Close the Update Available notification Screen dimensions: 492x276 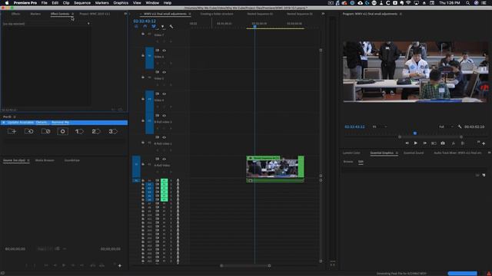(x=3, y=123)
